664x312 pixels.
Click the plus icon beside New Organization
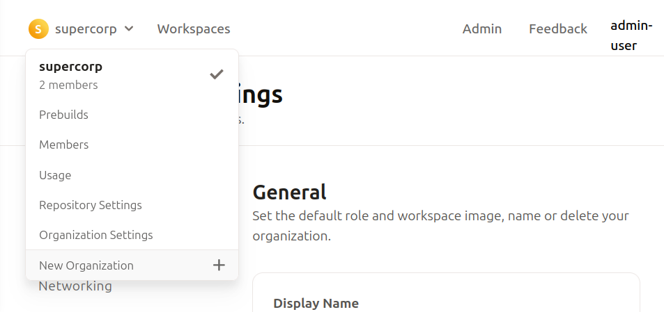tap(219, 265)
